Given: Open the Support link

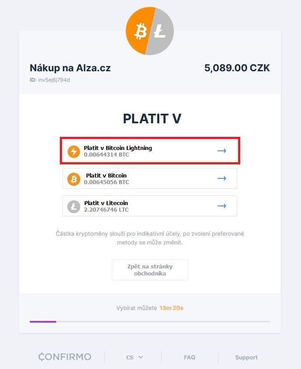Looking at the screenshot, I should (246, 357).
